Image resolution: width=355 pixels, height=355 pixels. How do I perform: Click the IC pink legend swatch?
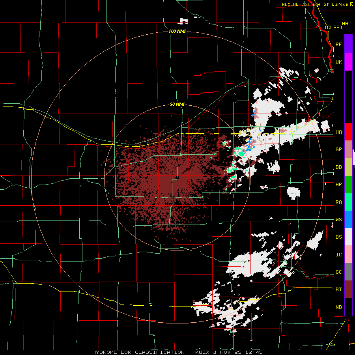[x=348, y=254]
